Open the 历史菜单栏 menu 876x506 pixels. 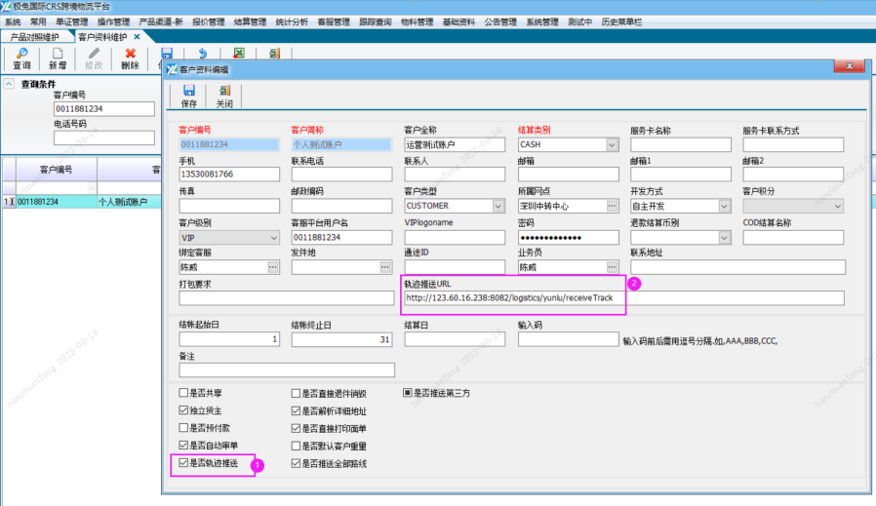(x=621, y=21)
